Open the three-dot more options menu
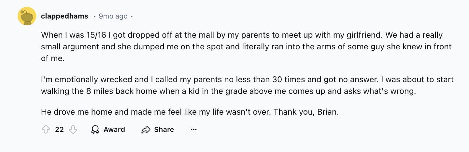This screenshot has width=469, height=152. tap(194, 130)
